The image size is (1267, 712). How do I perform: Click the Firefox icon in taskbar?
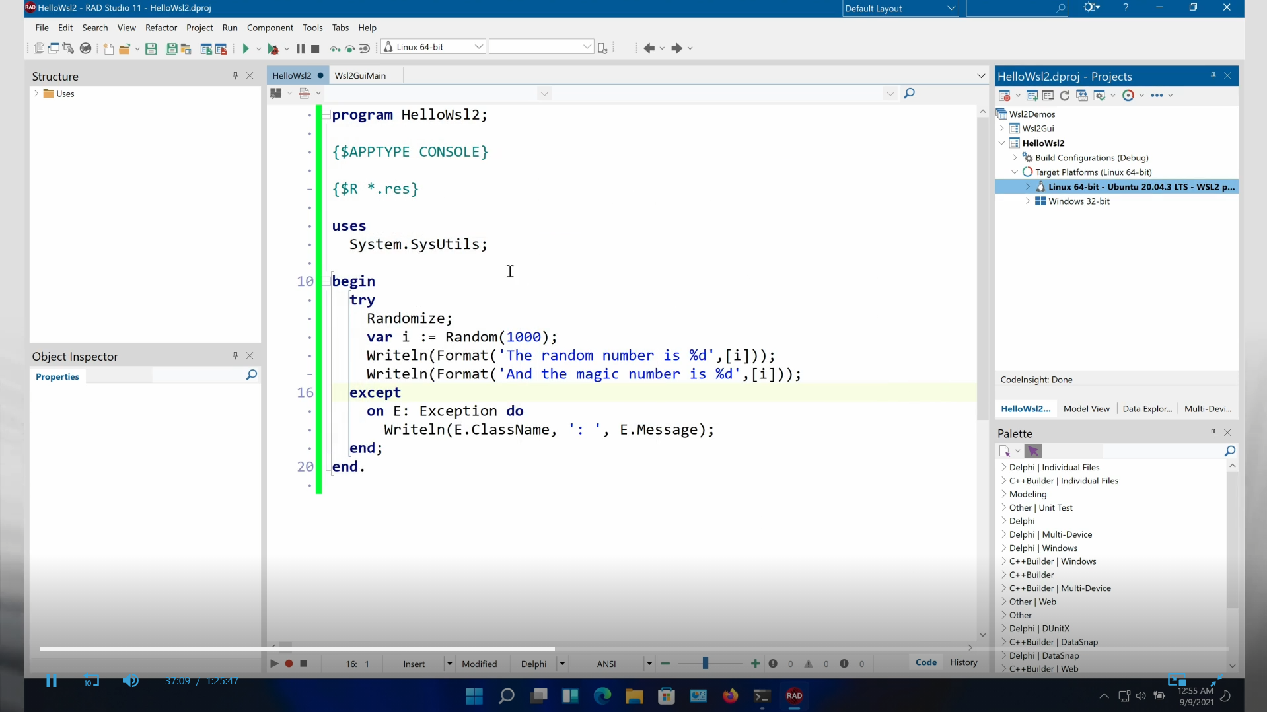(730, 695)
